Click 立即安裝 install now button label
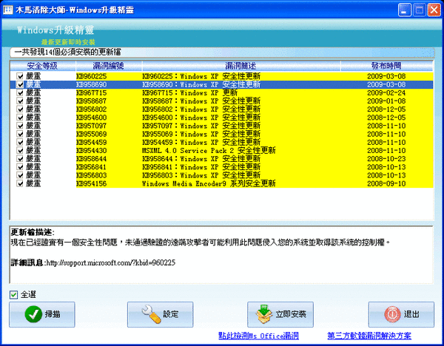The image size is (444, 346). pos(291,314)
